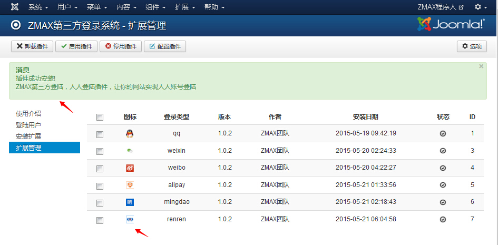The height and width of the screenshot is (245, 498).
Task: Click the weixin plugin icon
Action: coord(130,151)
